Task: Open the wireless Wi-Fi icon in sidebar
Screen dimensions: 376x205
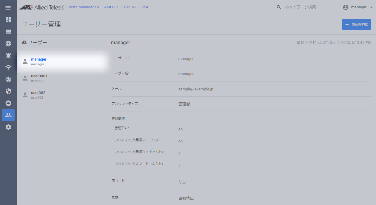Action: [x=8, y=67]
